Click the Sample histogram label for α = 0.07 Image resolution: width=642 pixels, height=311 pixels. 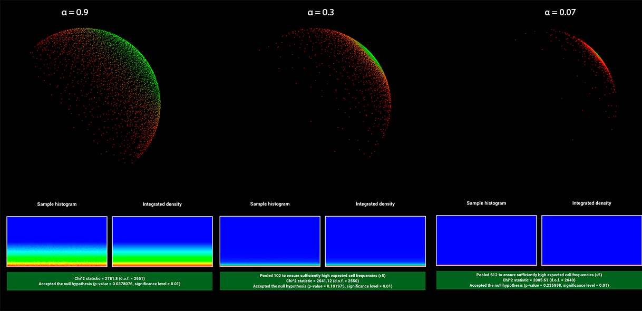(487, 203)
